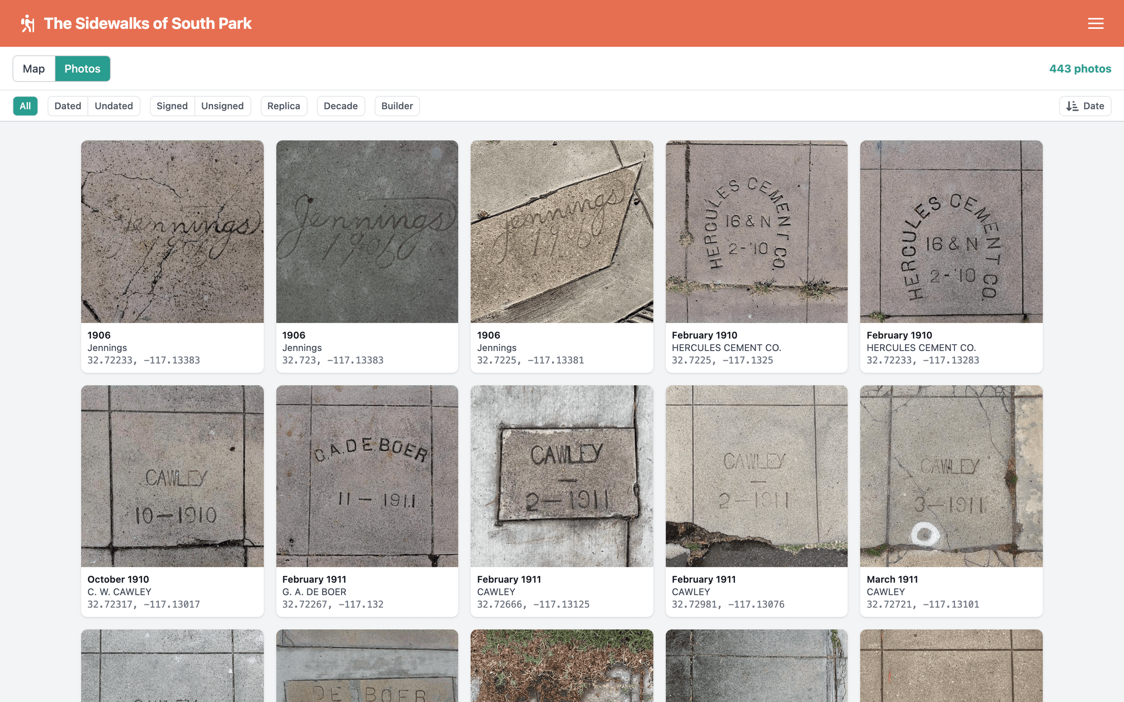The image size is (1124, 702).
Task: Click The Sidewalks of South Park title
Action: [x=148, y=23]
